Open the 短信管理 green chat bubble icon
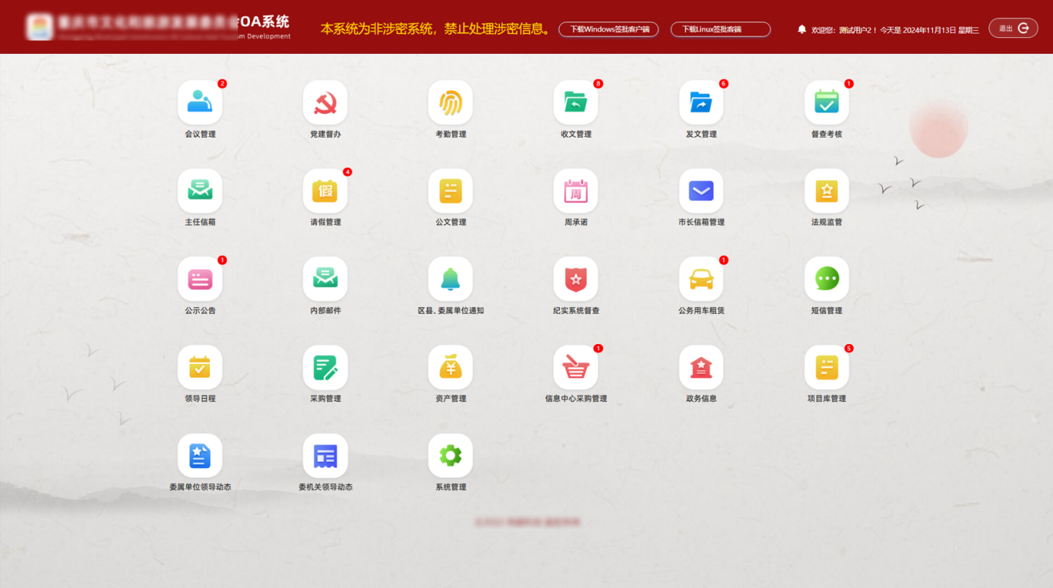1053x588 pixels. (x=827, y=279)
